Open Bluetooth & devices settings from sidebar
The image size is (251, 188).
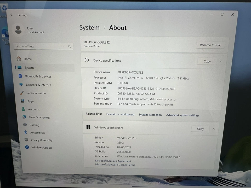38,76
